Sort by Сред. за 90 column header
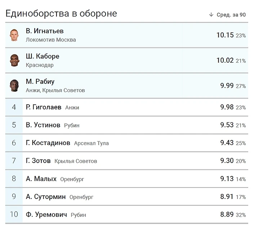Image resolution: width=263 pixels, height=231 pixels. tap(231, 15)
